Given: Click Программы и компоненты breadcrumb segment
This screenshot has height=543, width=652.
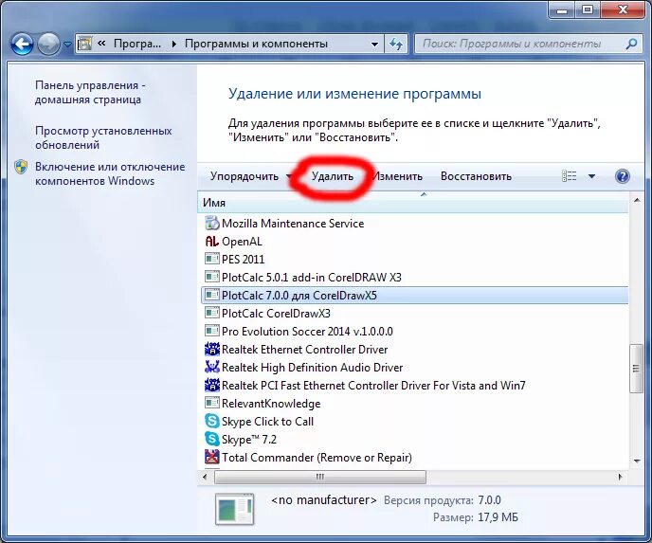Looking at the screenshot, I should pyautogui.click(x=256, y=44).
